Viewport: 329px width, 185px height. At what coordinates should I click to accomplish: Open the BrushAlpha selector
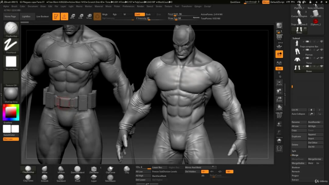(11, 62)
